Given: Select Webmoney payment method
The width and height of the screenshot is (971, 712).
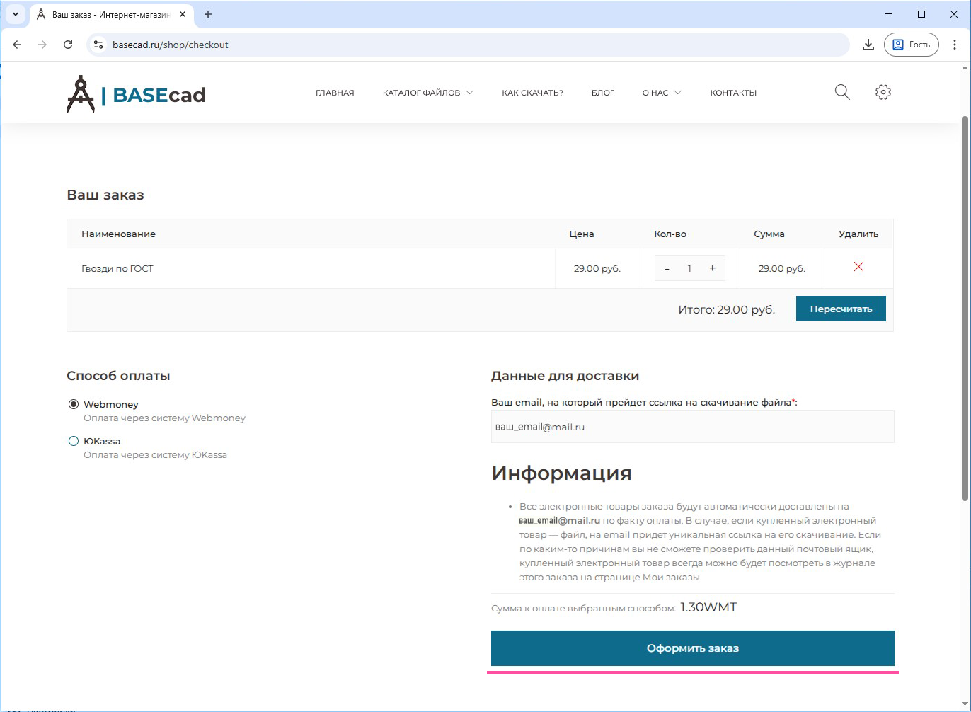Looking at the screenshot, I should (x=74, y=404).
